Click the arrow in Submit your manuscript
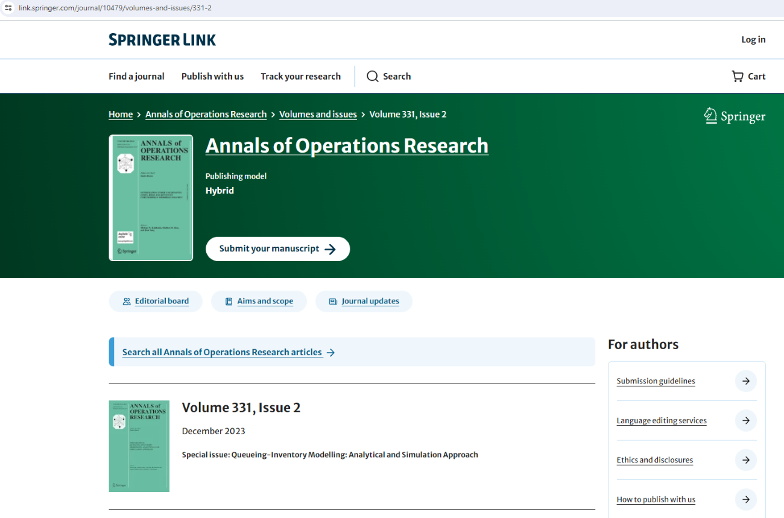The height and width of the screenshot is (518, 784). tap(330, 249)
